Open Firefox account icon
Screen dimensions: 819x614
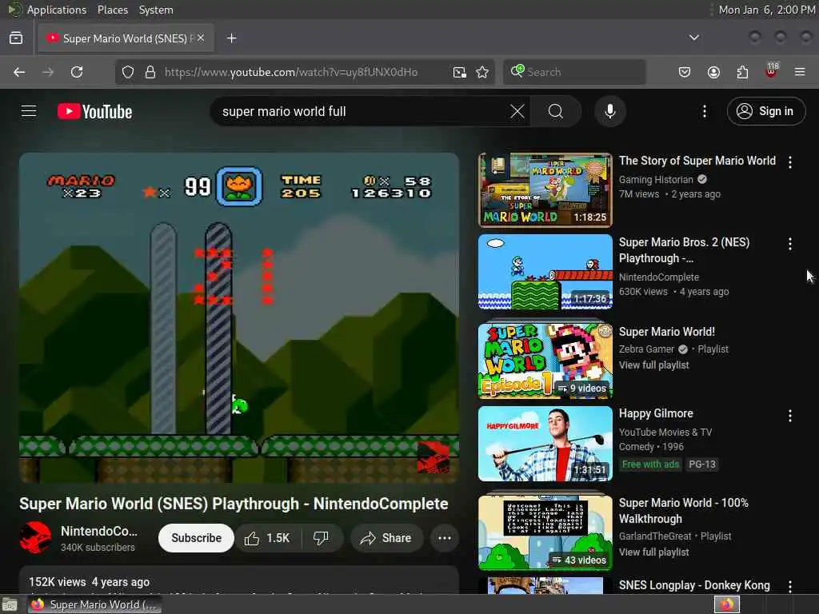pyautogui.click(x=713, y=72)
